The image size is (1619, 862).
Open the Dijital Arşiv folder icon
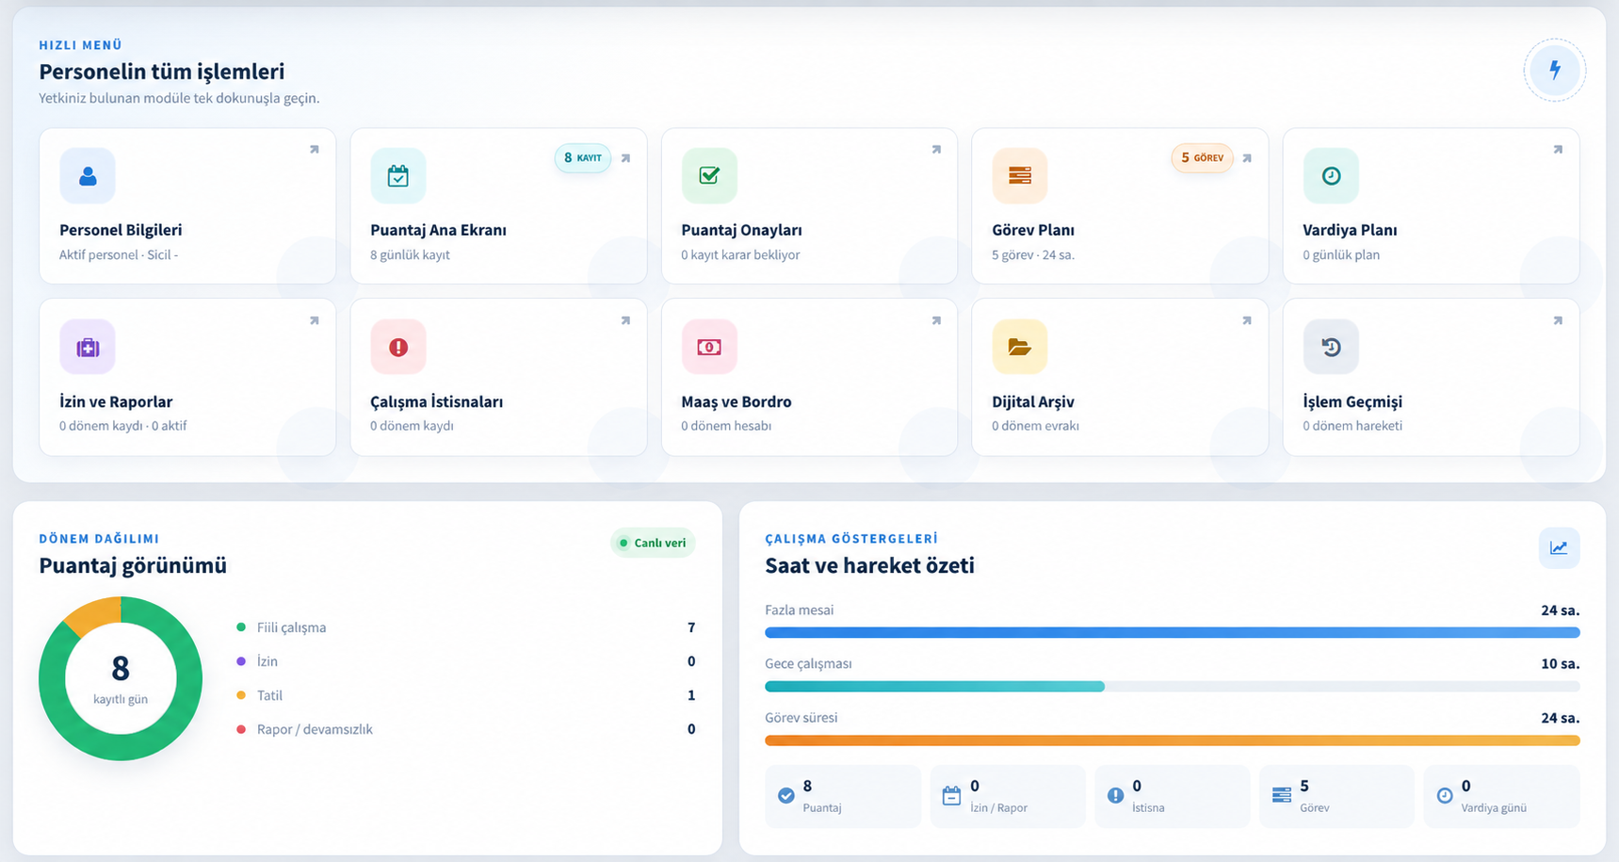(x=1020, y=347)
